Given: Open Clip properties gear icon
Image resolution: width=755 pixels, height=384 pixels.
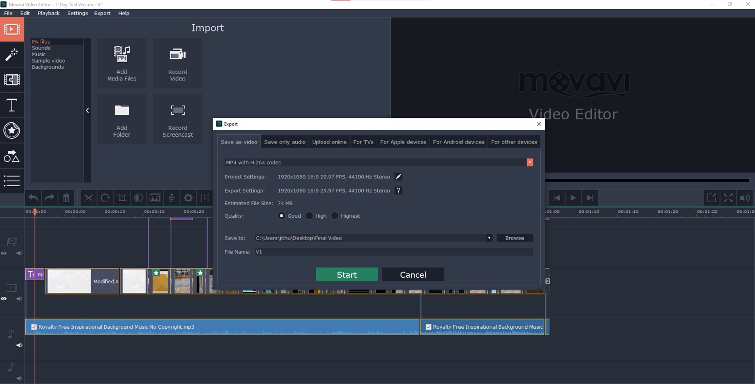Looking at the screenshot, I should [188, 198].
